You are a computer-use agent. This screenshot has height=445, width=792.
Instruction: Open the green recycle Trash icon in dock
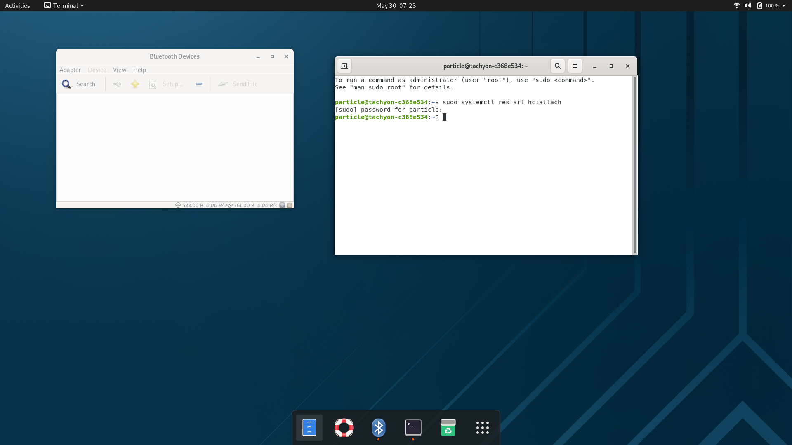pyautogui.click(x=448, y=428)
